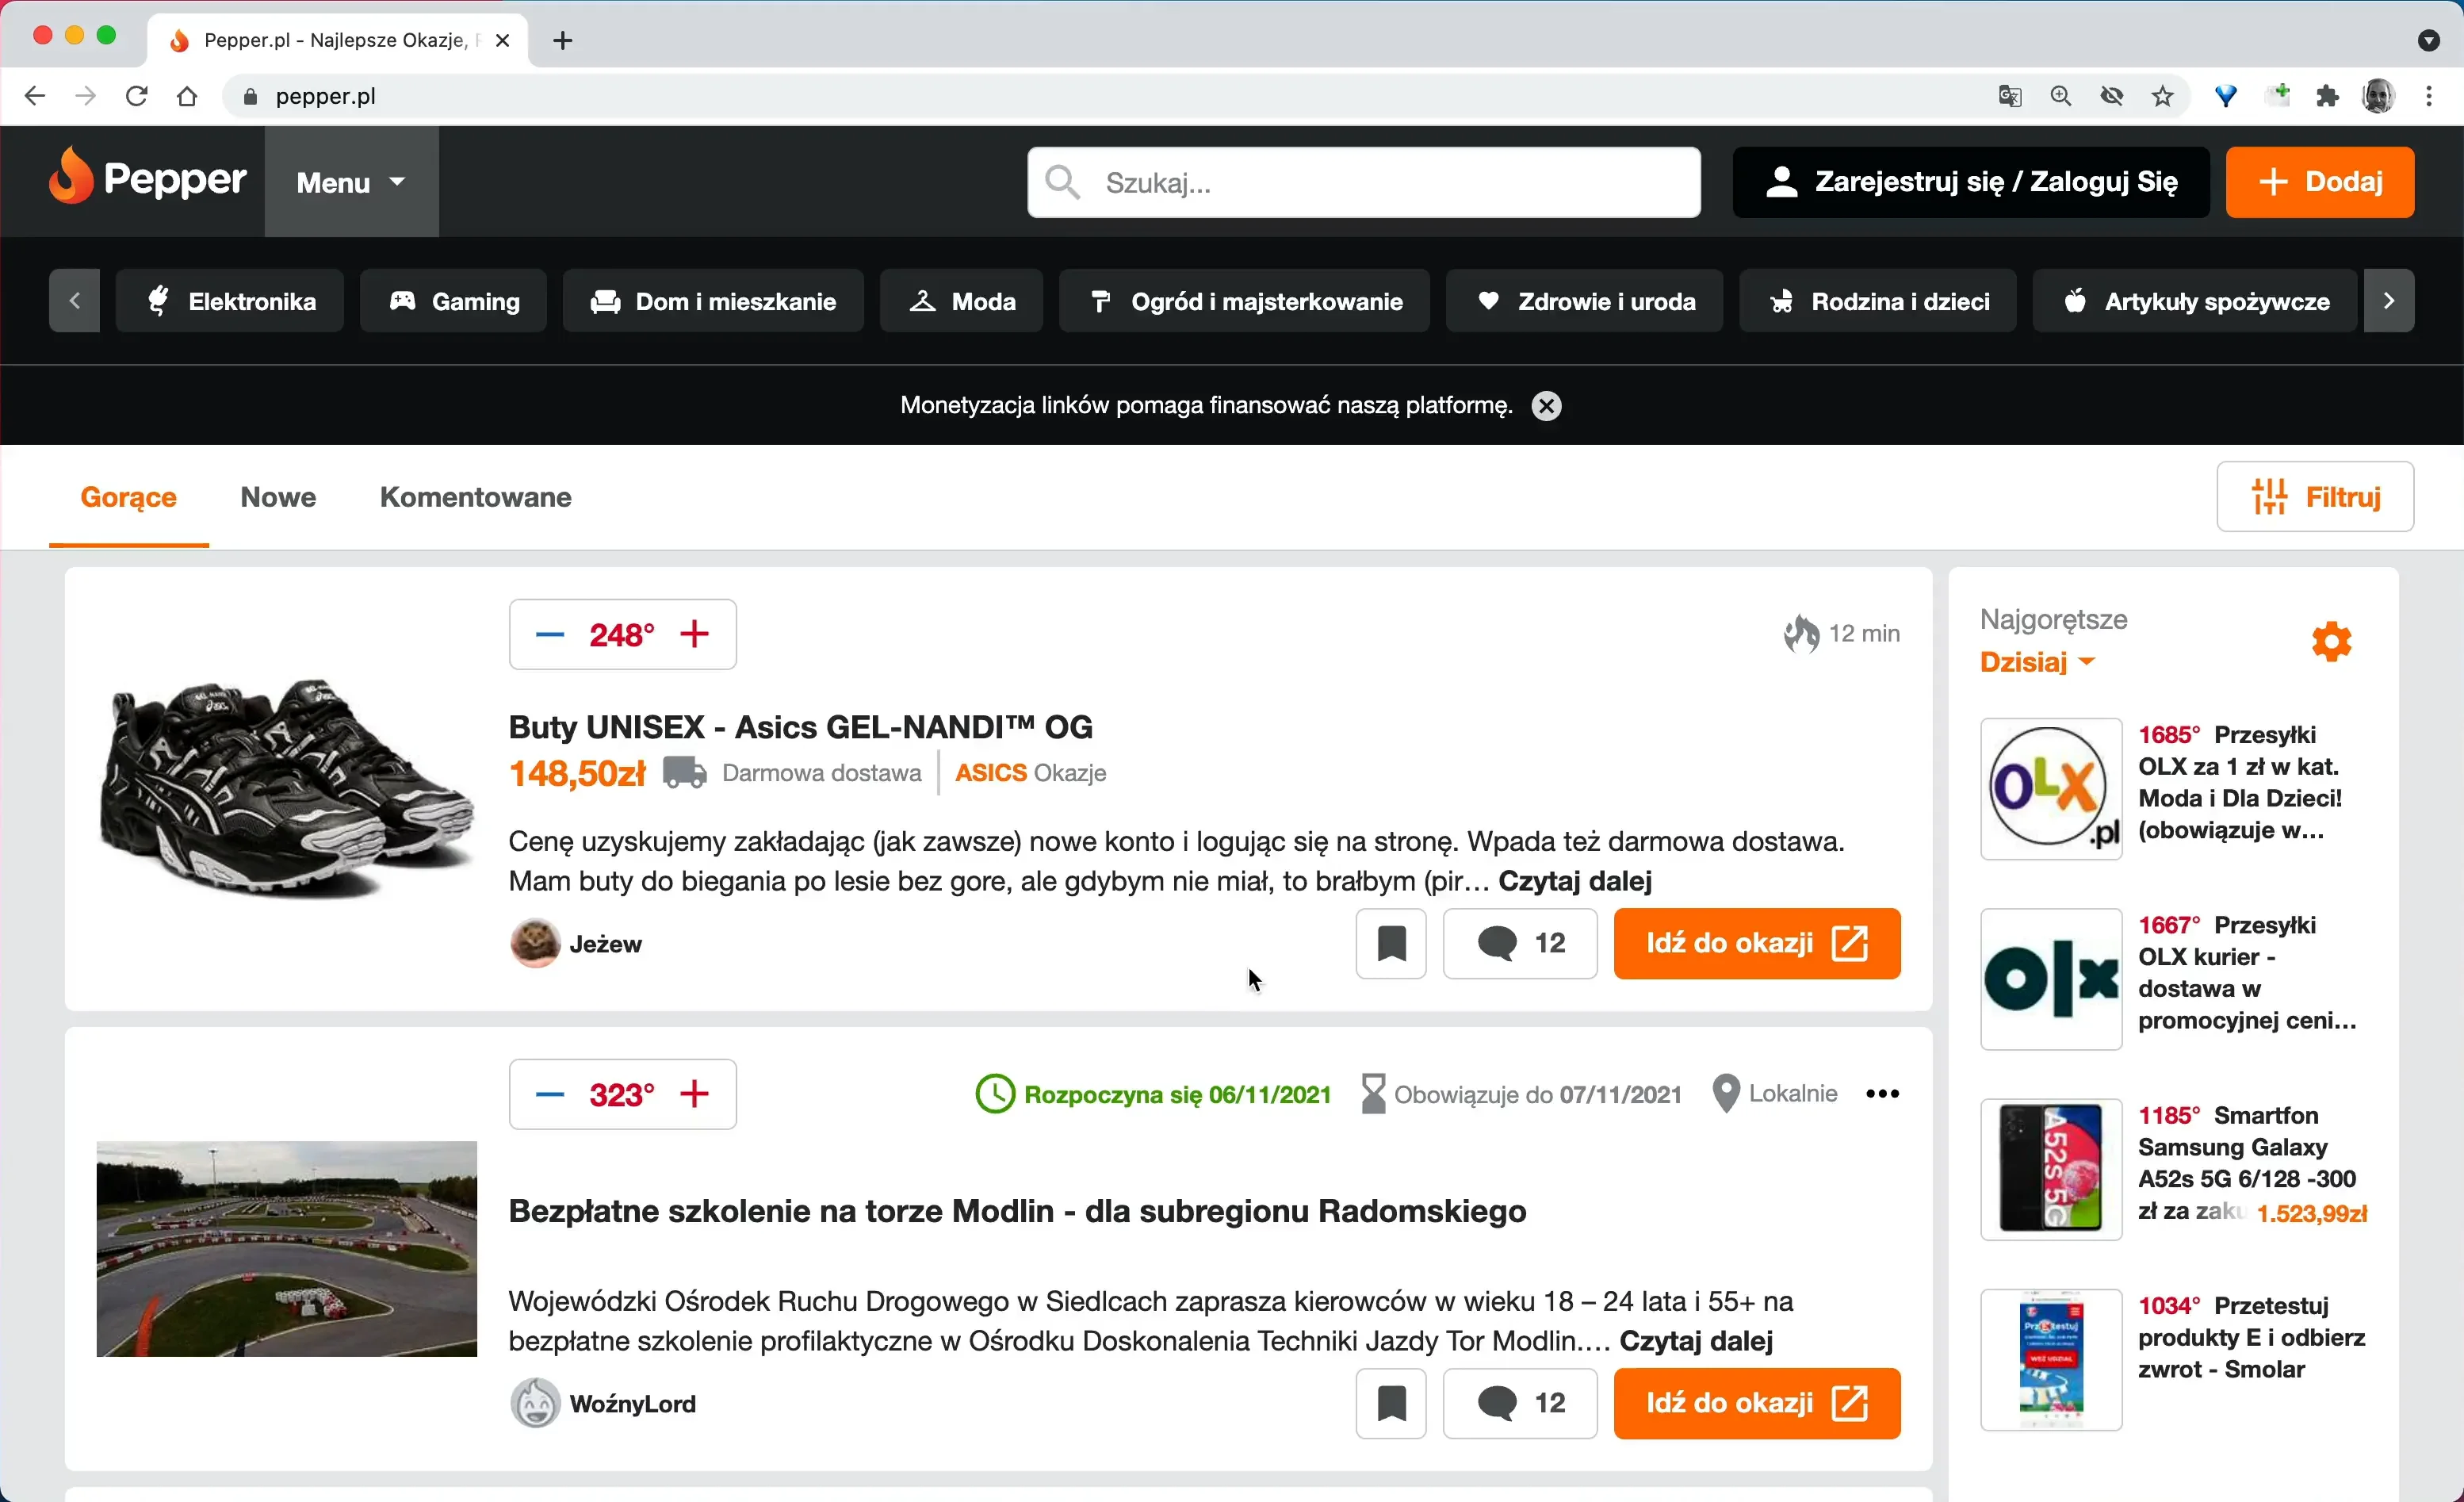The width and height of the screenshot is (2464, 1502).
Task: Open the Samsung Galaxy A52s thumbnail
Action: pyautogui.click(x=2050, y=1169)
